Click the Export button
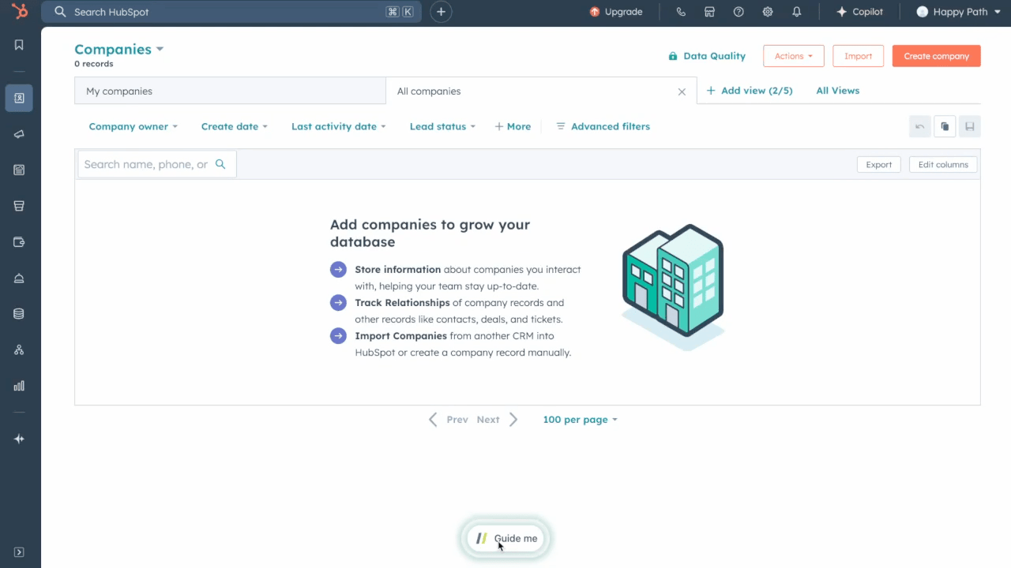The image size is (1011, 568). pos(879,164)
